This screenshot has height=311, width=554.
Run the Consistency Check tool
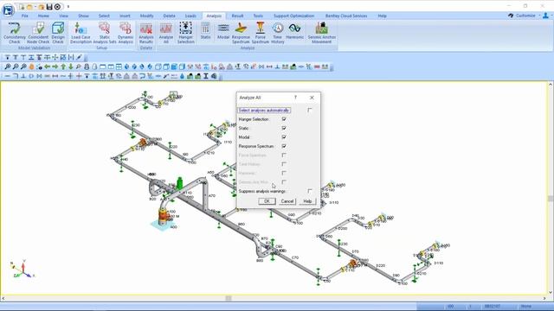coord(15,33)
